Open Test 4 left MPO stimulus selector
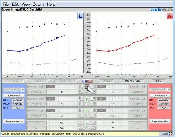 pos(36,123)
